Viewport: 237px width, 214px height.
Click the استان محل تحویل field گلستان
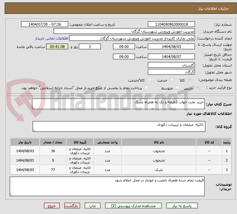(x=171, y=65)
